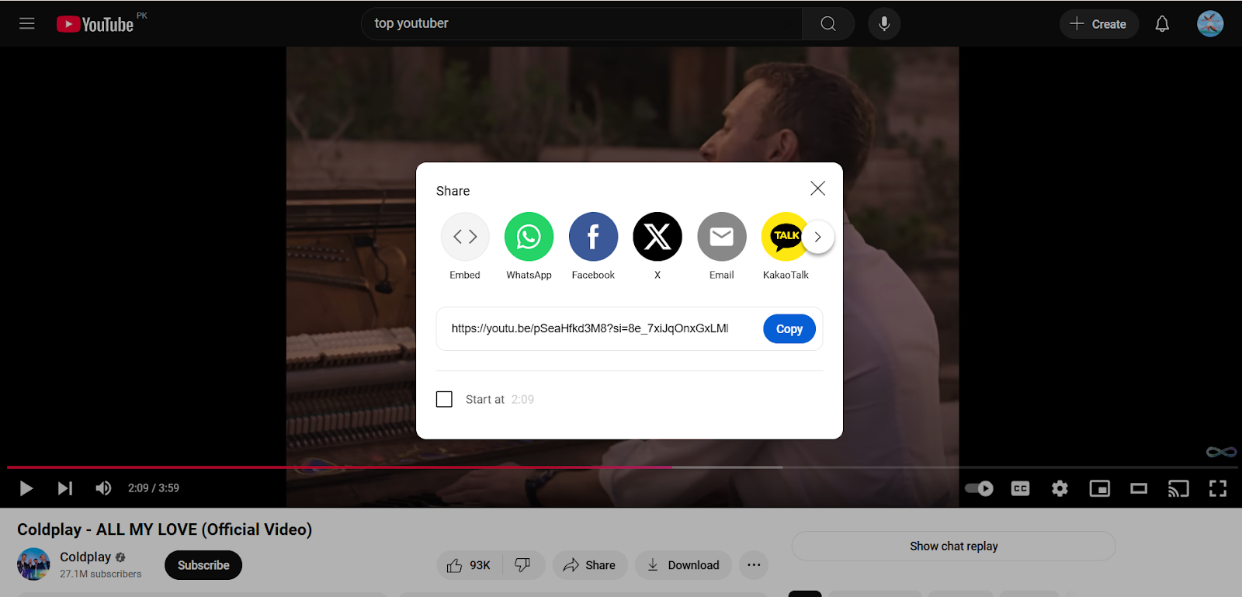Start voice search with microphone icon
Image resolution: width=1242 pixels, height=597 pixels.
(884, 24)
